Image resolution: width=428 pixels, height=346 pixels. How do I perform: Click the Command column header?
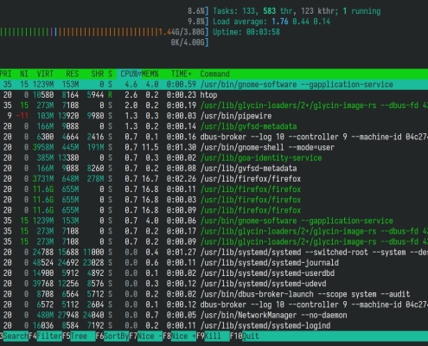coord(214,74)
